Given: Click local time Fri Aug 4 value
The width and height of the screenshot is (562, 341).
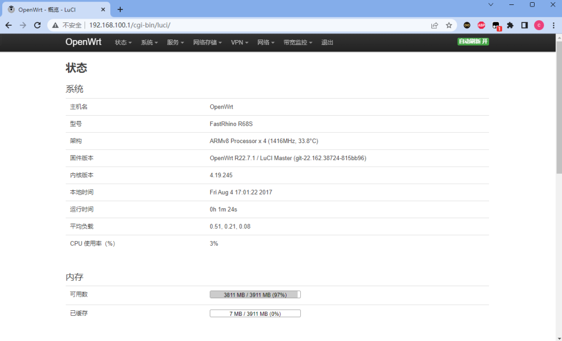Looking at the screenshot, I should (x=241, y=192).
